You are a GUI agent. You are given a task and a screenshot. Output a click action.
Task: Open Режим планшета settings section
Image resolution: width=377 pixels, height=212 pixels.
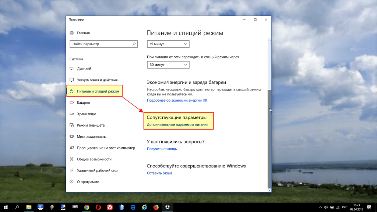pos(91,125)
